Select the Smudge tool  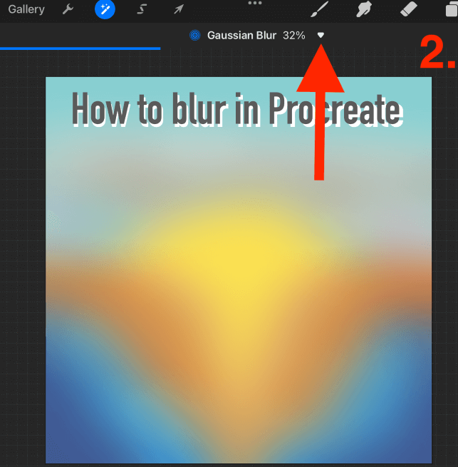pos(364,9)
